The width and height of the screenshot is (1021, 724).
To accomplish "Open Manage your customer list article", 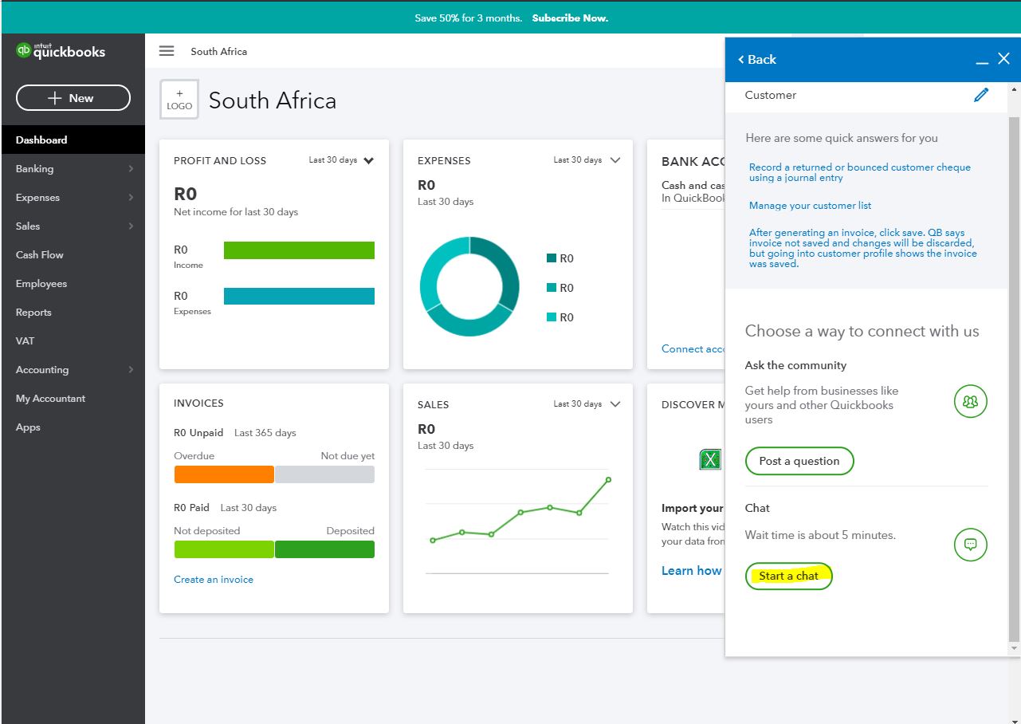I will [810, 206].
